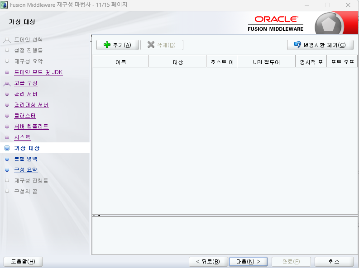This screenshot has width=359, height=268.
Task: Click the step bullet beside 클러스터
Action: point(7,116)
